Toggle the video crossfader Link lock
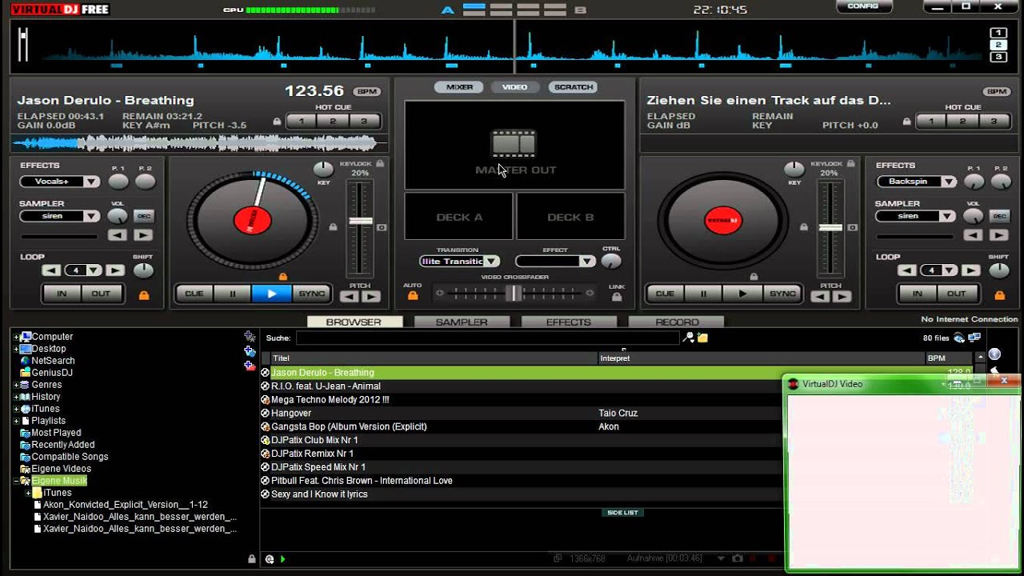Viewport: 1024px width, 576px height. [x=616, y=297]
